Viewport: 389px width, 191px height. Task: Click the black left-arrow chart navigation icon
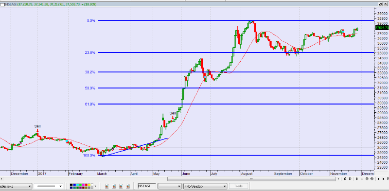point(379,179)
